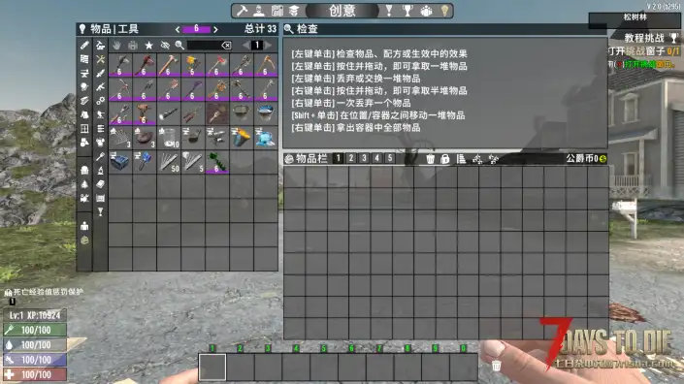Select hotbar slot 5
Viewport: 684px width, 384px height.
pos(324,367)
